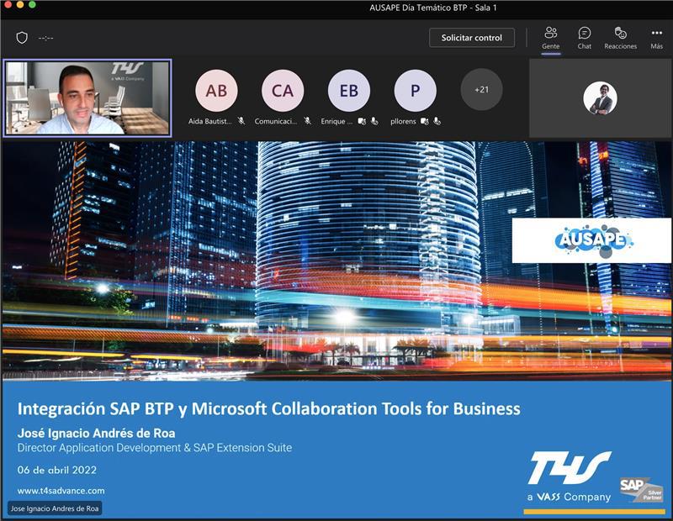Image resolution: width=673 pixels, height=521 pixels.
Task: Click the AB avatar for Aida Bautista
Action: [x=216, y=91]
